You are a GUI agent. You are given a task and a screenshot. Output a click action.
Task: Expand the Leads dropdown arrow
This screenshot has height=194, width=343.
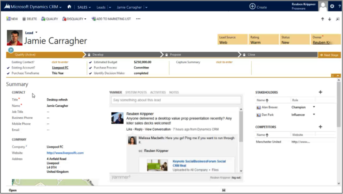(110, 7)
